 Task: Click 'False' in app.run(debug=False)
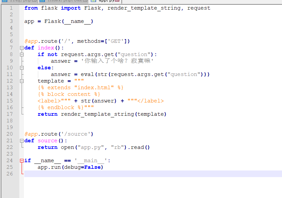pyautogui.click(x=92, y=167)
